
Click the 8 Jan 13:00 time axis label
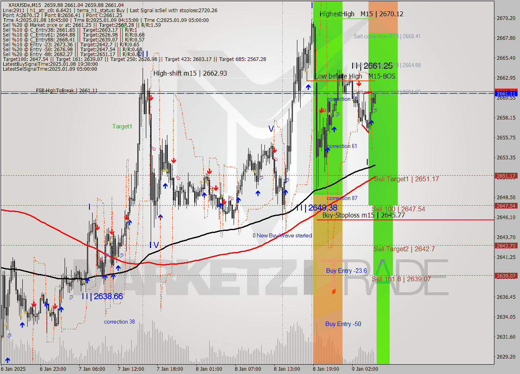[287, 369]
